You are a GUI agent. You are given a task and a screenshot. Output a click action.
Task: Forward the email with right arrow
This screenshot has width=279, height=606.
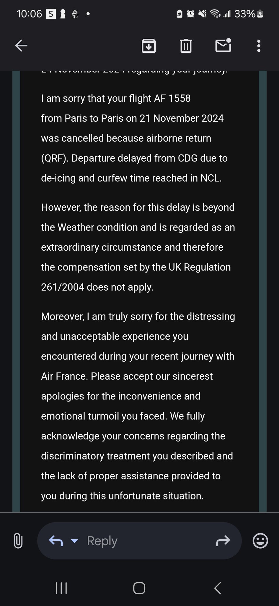click(223, 541)
